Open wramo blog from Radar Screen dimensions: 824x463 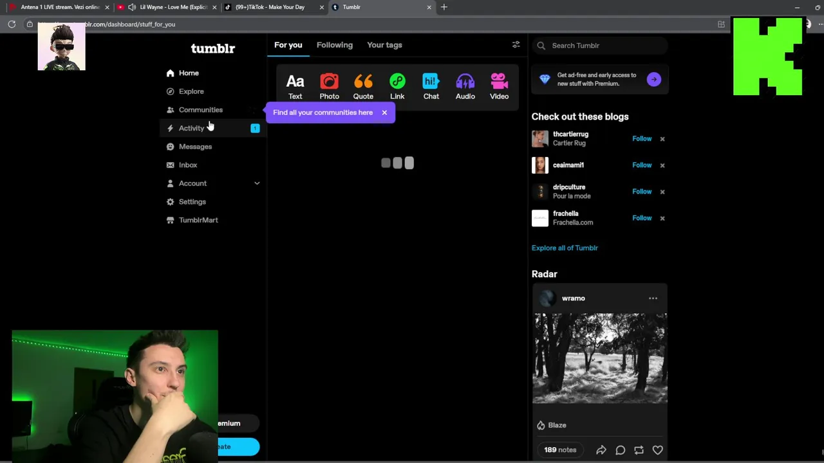click(x=573, y=298)
